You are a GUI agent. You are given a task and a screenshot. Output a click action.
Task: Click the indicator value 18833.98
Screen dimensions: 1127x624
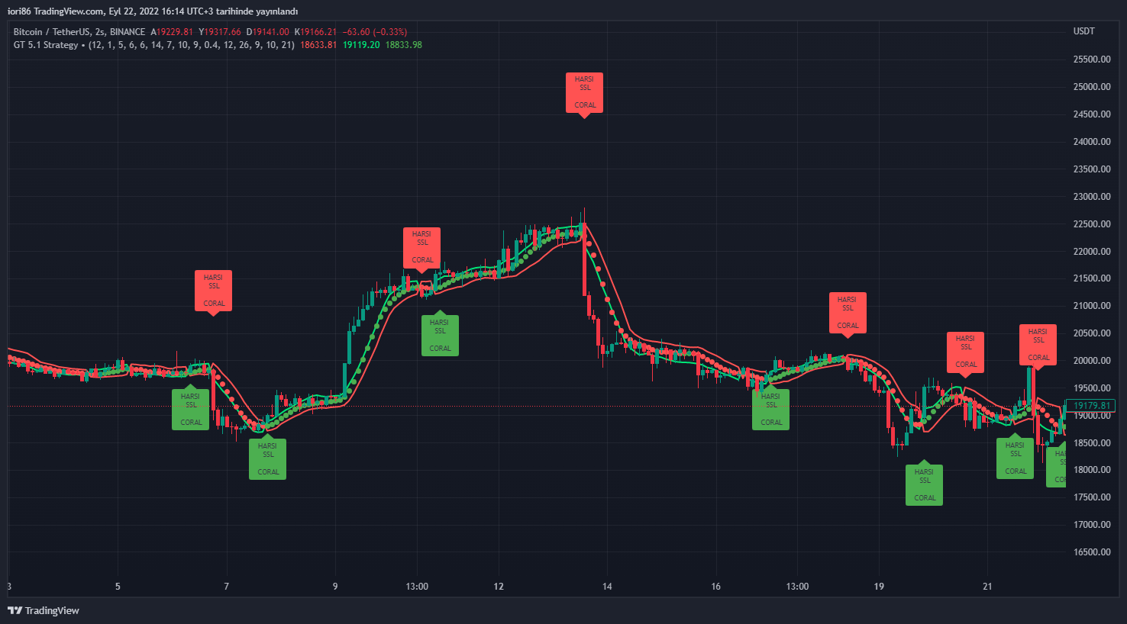(404, 45)
